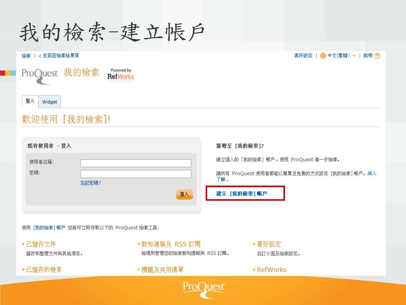Select the 登入 tab
The height and width of the screenshot is (305, 406).
coord(30,101)
